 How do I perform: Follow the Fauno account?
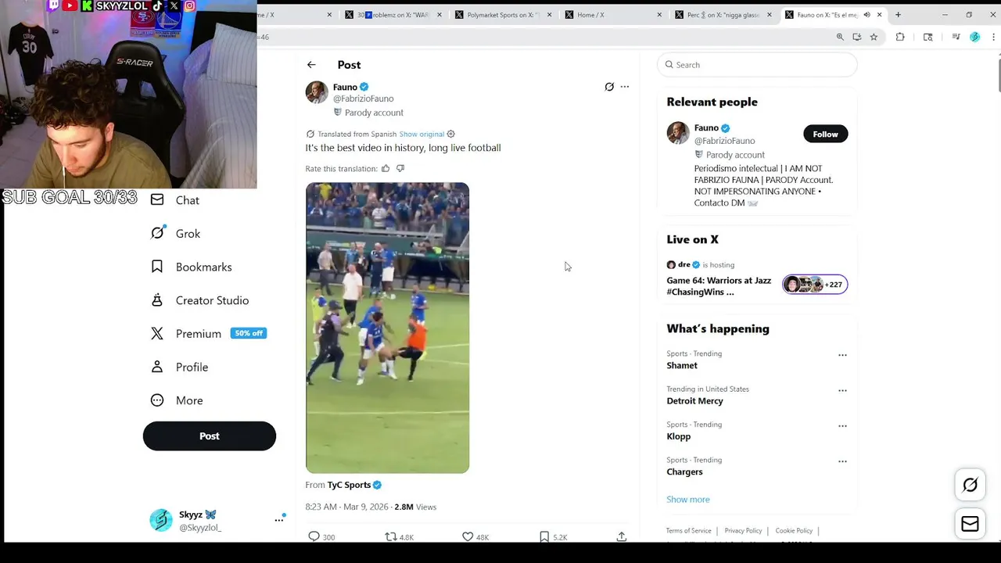(825, 134)
